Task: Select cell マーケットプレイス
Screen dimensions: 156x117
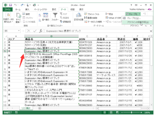Action: click(x=107, y=75)
